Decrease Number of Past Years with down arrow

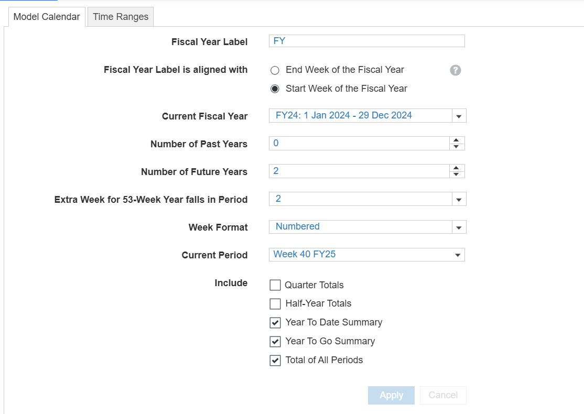coord(457,147)
